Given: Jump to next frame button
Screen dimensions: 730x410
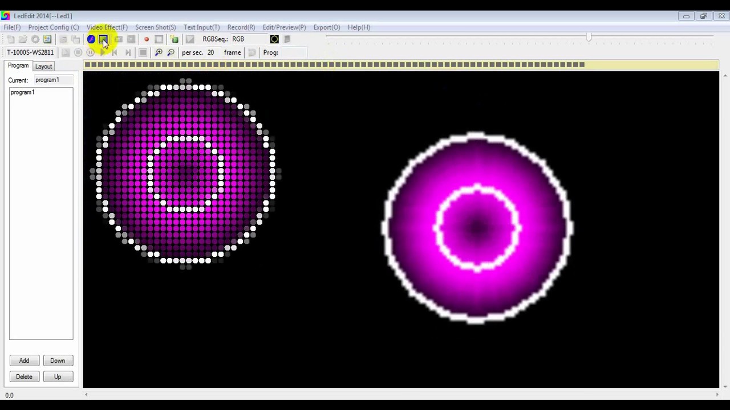Looking at the screenshot, I should (127, 52).
